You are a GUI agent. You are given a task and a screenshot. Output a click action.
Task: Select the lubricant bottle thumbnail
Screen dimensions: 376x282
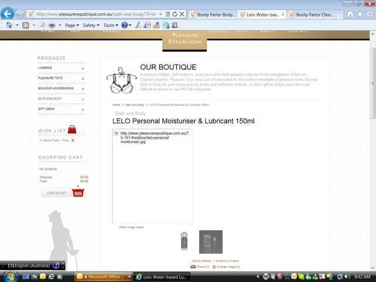tap(184, 241)
